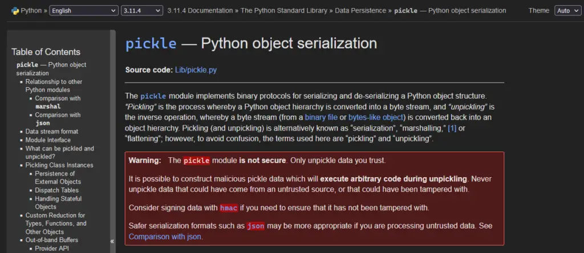584x253 pixels.
Task: Open the Auto theme dropdown
Action: click(x=567, y=11)
